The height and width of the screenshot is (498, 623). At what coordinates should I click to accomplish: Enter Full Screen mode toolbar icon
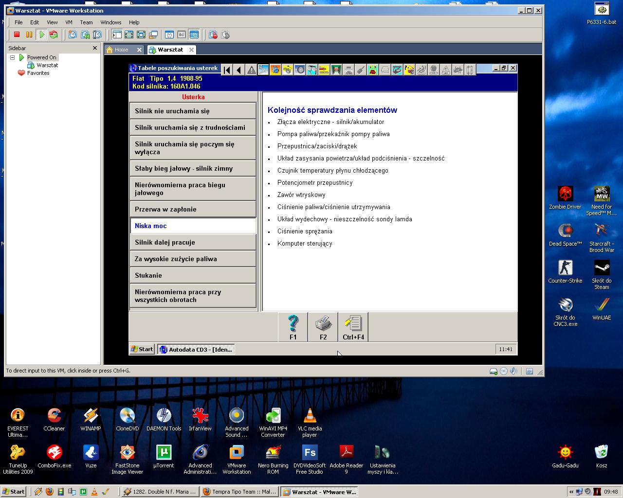(x=141, y=35)
